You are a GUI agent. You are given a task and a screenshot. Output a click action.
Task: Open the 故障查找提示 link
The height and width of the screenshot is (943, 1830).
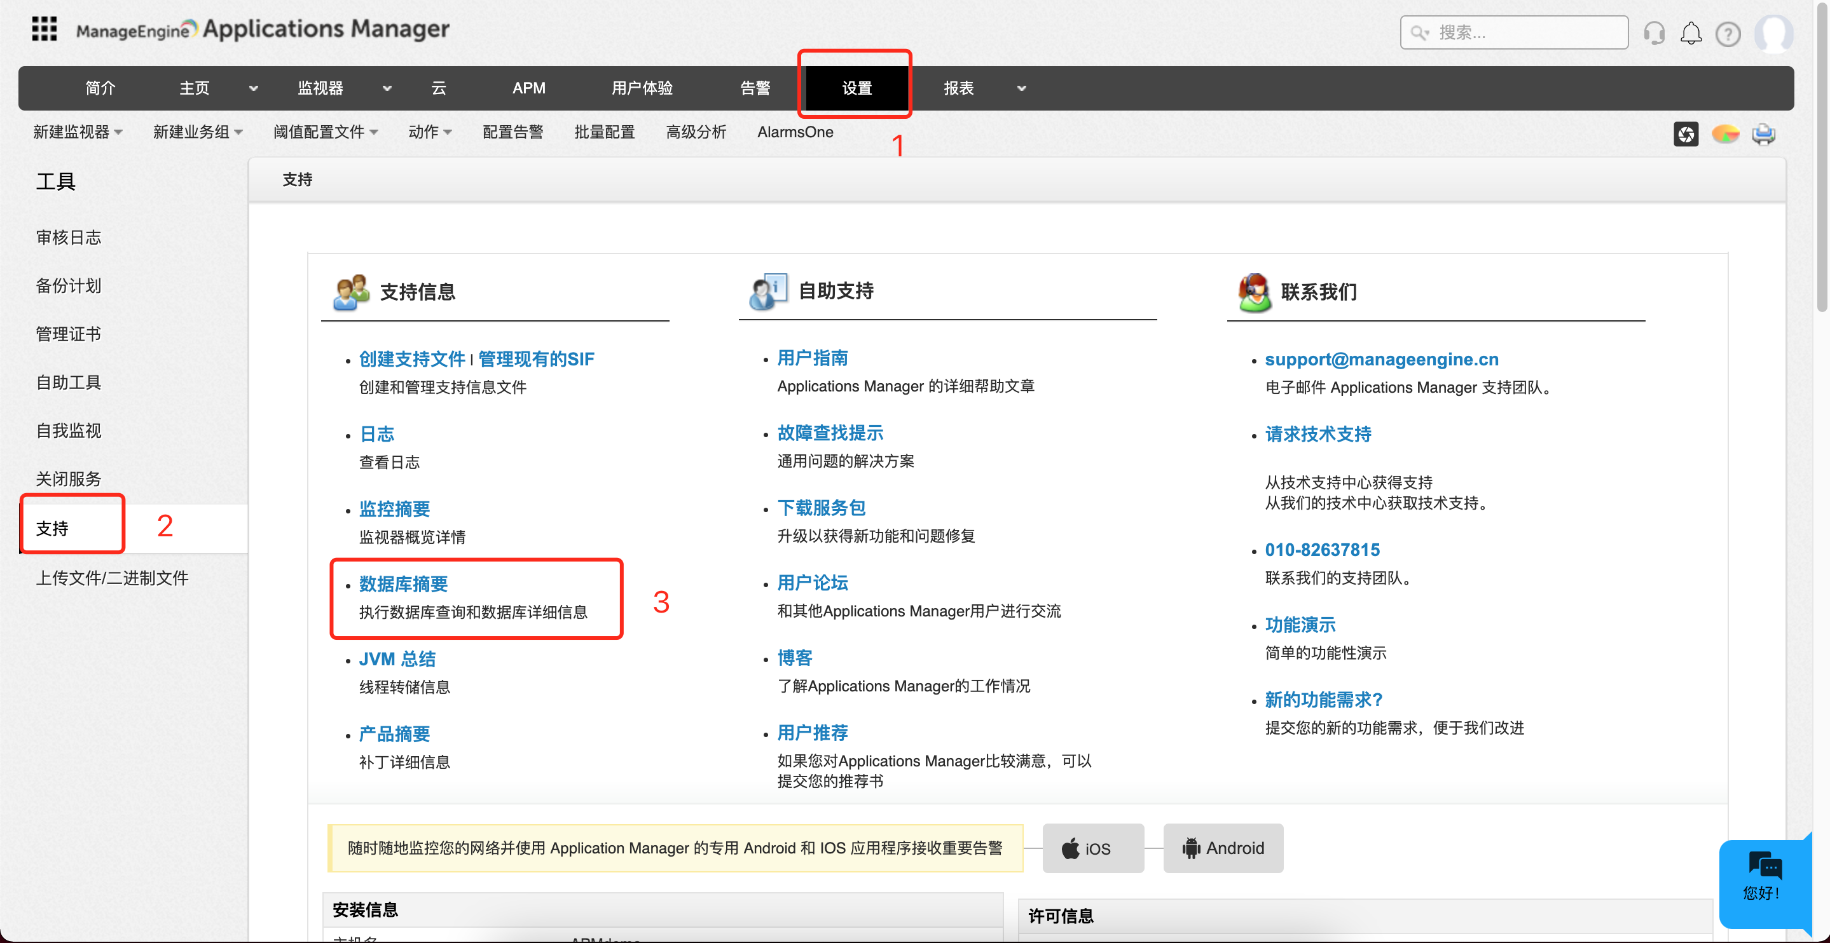pos(830,433)
